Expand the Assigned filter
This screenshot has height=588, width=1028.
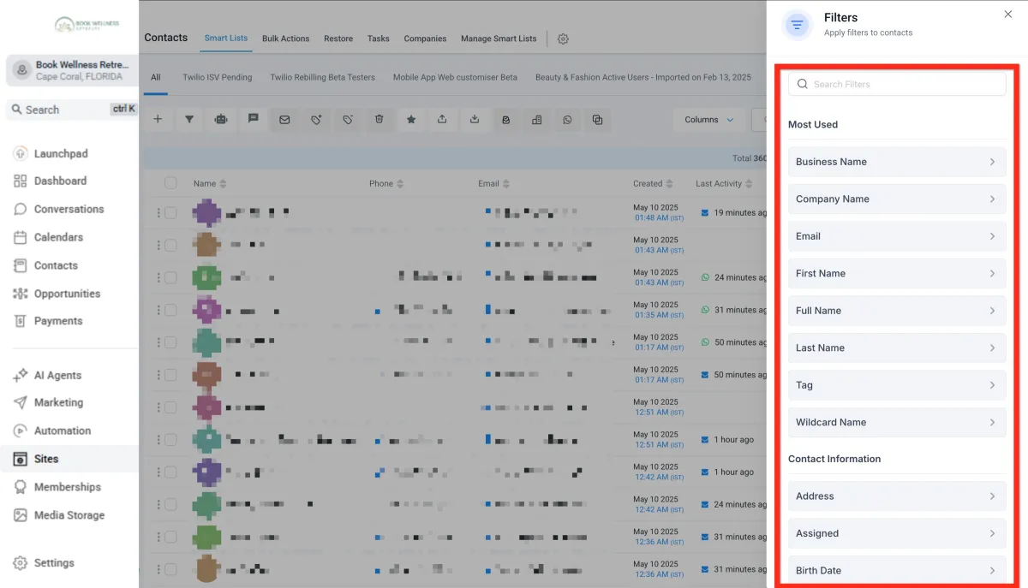coord(897,533)
